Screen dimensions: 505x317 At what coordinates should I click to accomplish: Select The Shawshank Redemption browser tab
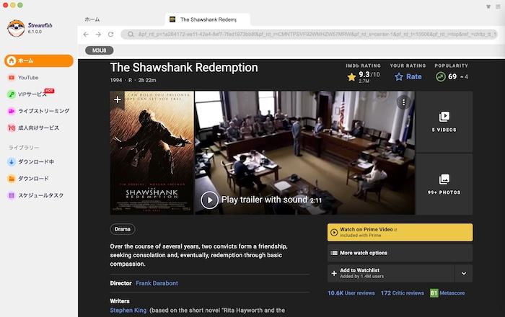pyautogui.click(x=208, y=19)
